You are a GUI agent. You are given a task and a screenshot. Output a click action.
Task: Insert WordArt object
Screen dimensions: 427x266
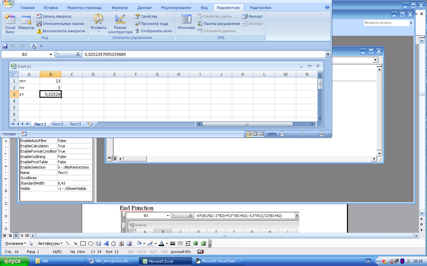pos(106,243)
